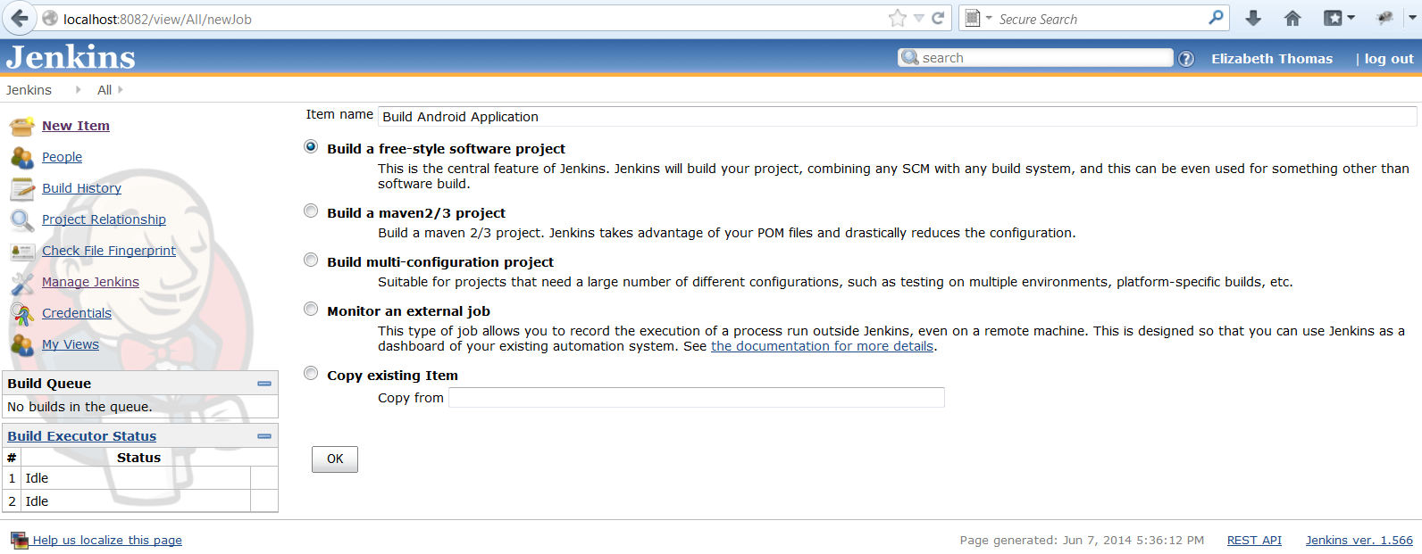Expand the All breadcrumb arrow
Image resolution: width=1422 pixels, height=554 pixels.
121,89
